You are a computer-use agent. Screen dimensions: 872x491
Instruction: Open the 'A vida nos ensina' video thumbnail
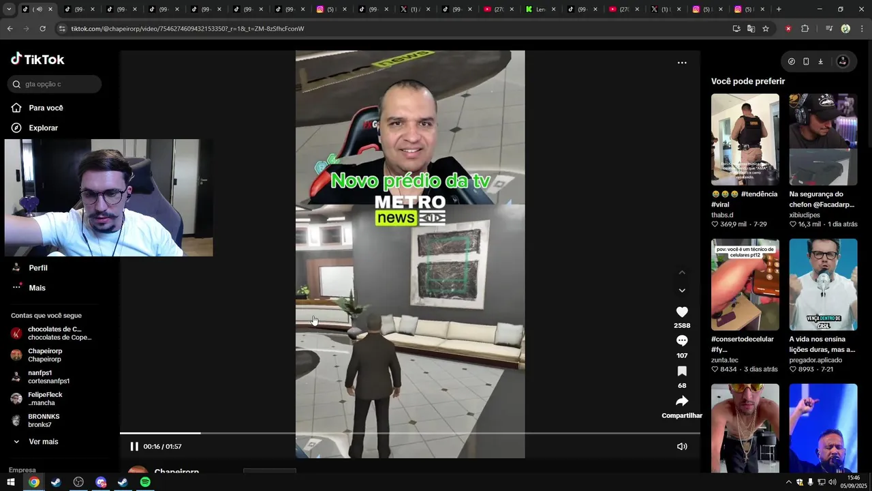tap(823, 284)
